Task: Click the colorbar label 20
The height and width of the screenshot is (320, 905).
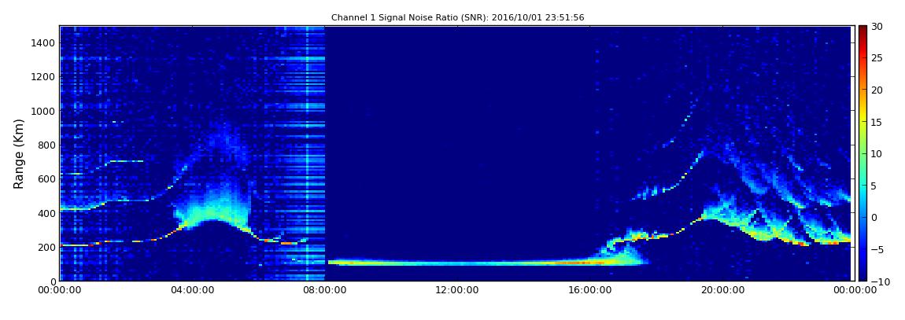Action: coord(877,90)
